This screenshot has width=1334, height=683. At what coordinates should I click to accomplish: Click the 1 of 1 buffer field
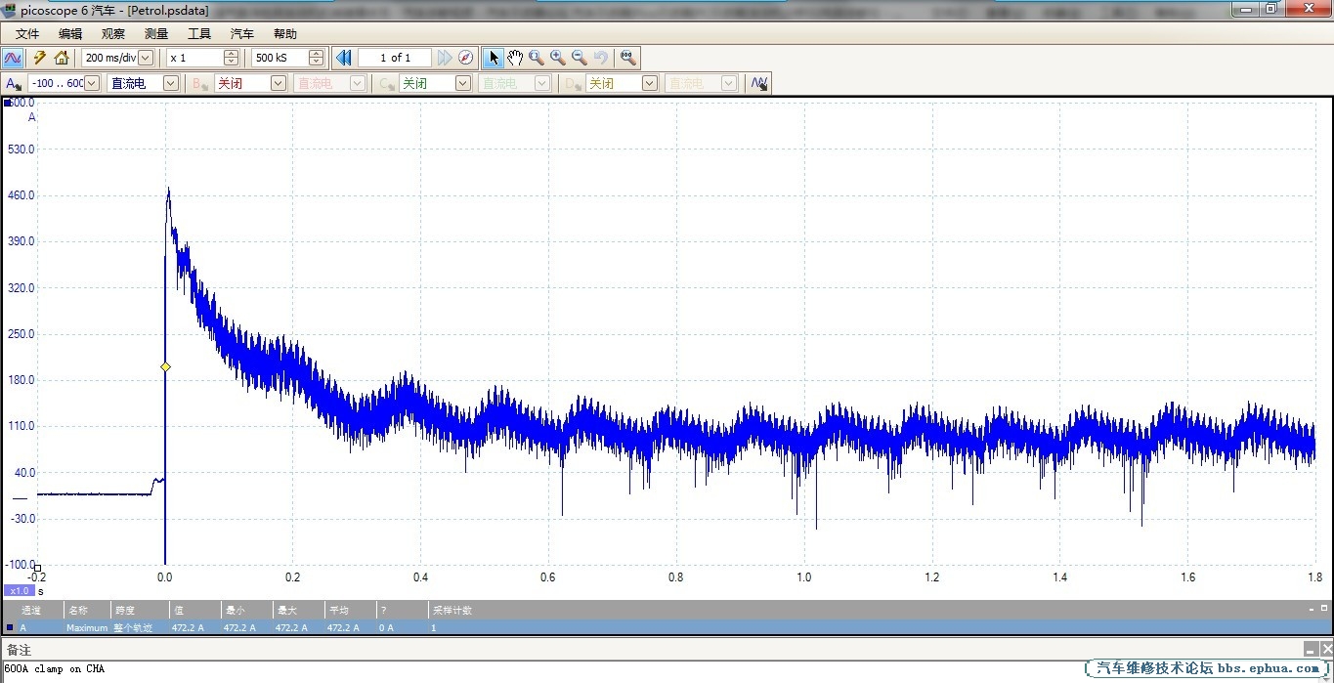395,58
